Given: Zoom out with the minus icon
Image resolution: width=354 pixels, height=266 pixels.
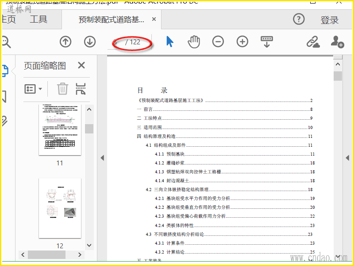Looking at the screenshot, I should 218,42.
